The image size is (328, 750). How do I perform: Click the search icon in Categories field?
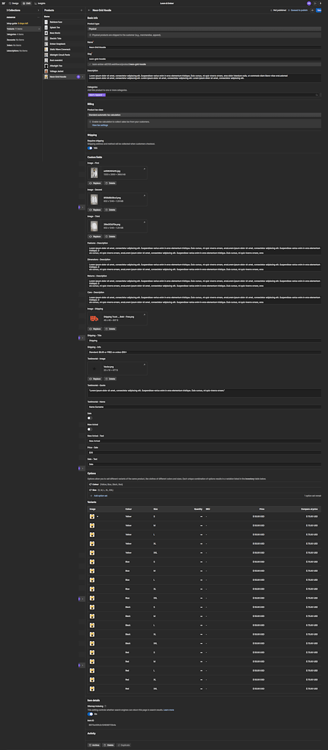point(317,95)
